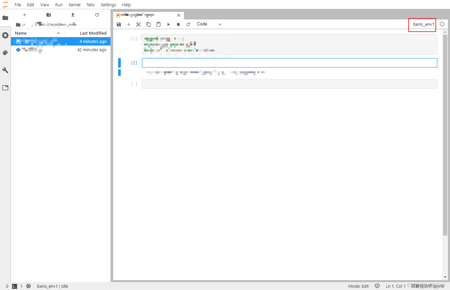Open the Edit menu
Screen dimensions: 450x290
point(30,5)
